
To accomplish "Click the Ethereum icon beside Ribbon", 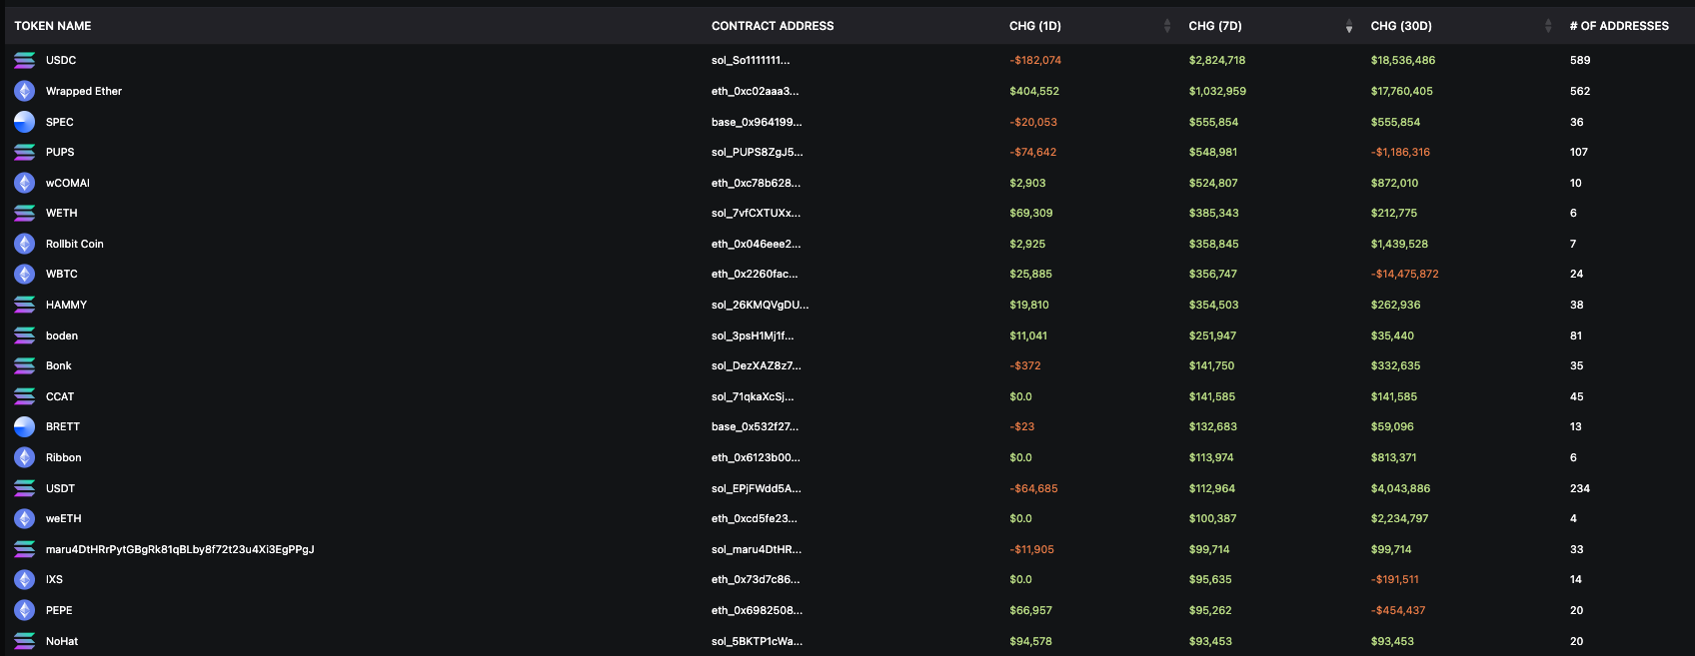I will coord(25,457).
